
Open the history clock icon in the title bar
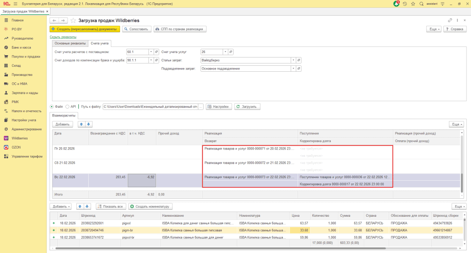[x=404, y=4]
